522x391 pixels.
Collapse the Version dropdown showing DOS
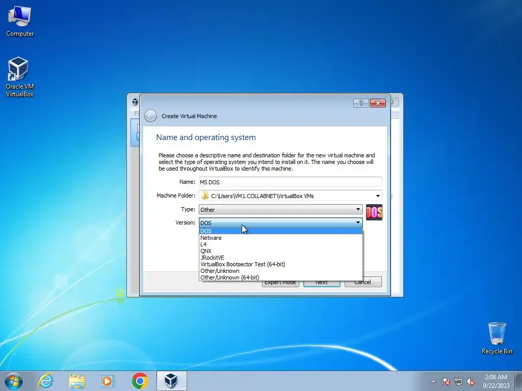coord(281,223)
